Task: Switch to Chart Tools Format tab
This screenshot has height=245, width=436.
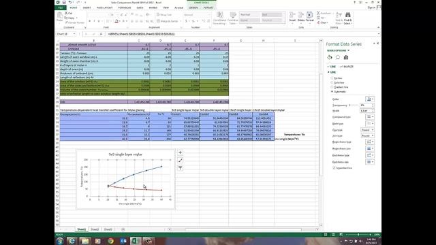Action: (208, 7)
